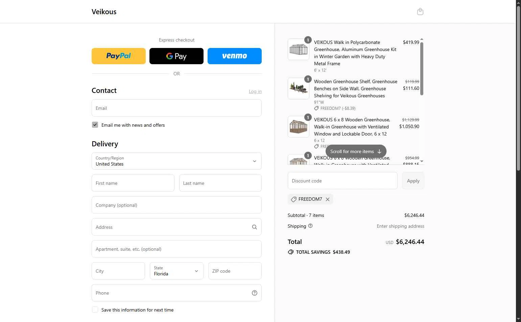Click the 6' x 12' variant text
This screenshot has height=322, width=521.
(320, 70)
